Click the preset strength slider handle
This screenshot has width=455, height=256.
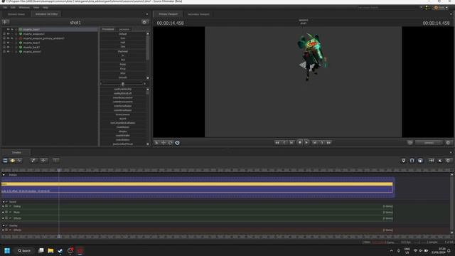(x=123, y=84)
